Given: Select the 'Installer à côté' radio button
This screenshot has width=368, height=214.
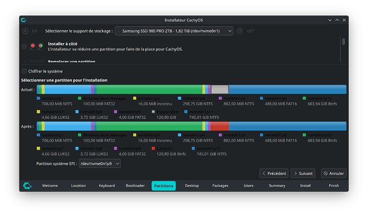Looking at the screenshot, I should (25, 46).
